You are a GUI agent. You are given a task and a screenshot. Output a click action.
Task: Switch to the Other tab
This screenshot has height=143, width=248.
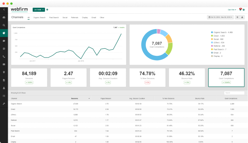point(102,17)
